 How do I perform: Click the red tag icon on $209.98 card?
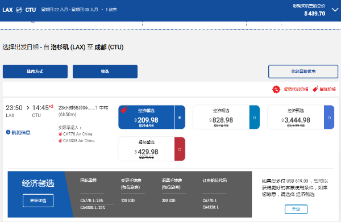[x=124, y=110]
